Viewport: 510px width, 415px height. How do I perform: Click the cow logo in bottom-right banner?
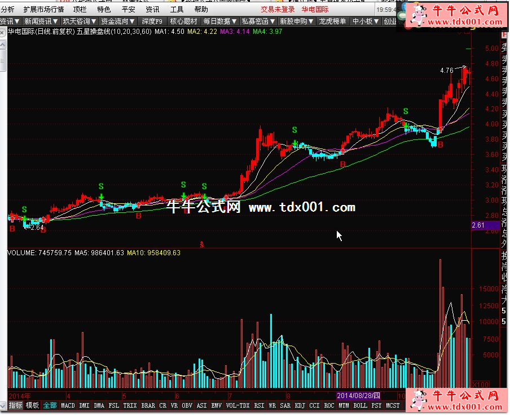pos(418,400)
